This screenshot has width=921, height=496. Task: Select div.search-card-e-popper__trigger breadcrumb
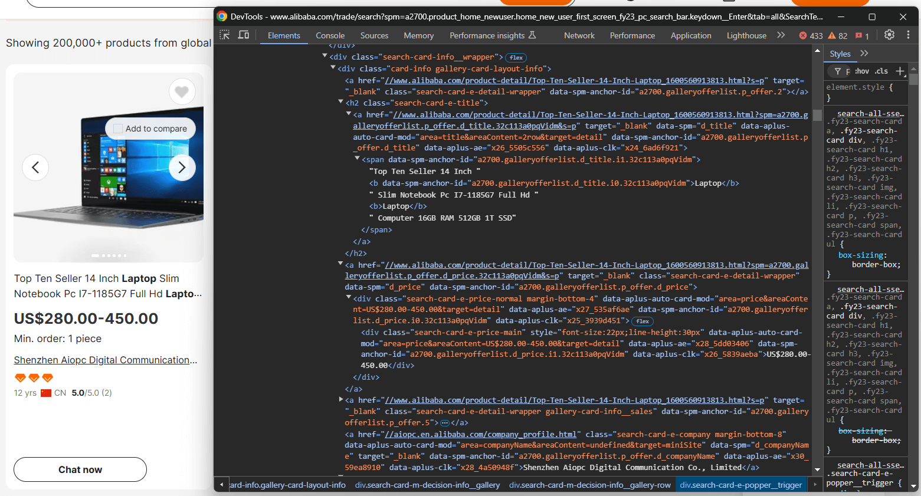(x=741, y=485)
